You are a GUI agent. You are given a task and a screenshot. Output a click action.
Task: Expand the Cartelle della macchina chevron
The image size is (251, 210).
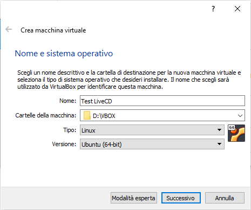(x=240, y=115)
